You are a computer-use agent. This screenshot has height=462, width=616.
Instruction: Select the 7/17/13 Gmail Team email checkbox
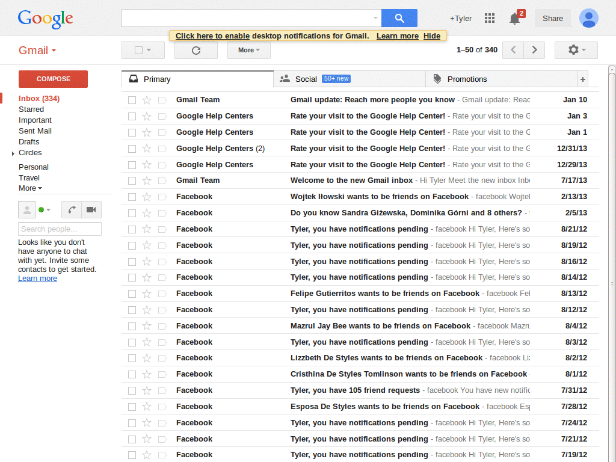click(132, 180)
